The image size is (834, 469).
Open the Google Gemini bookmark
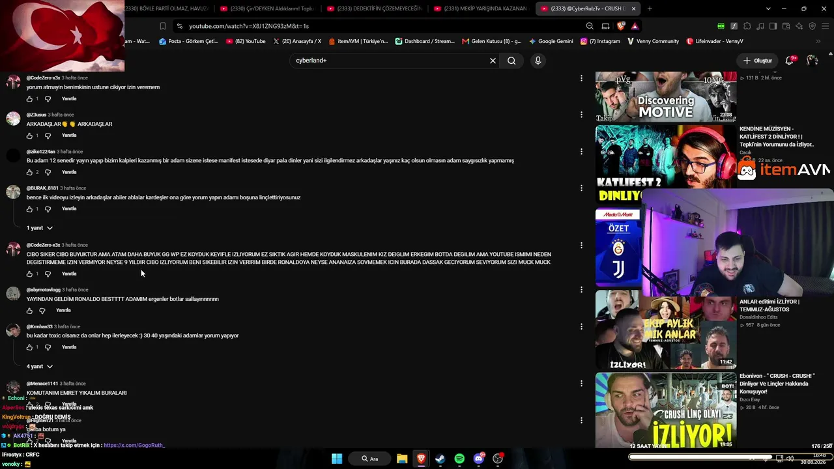551,41
